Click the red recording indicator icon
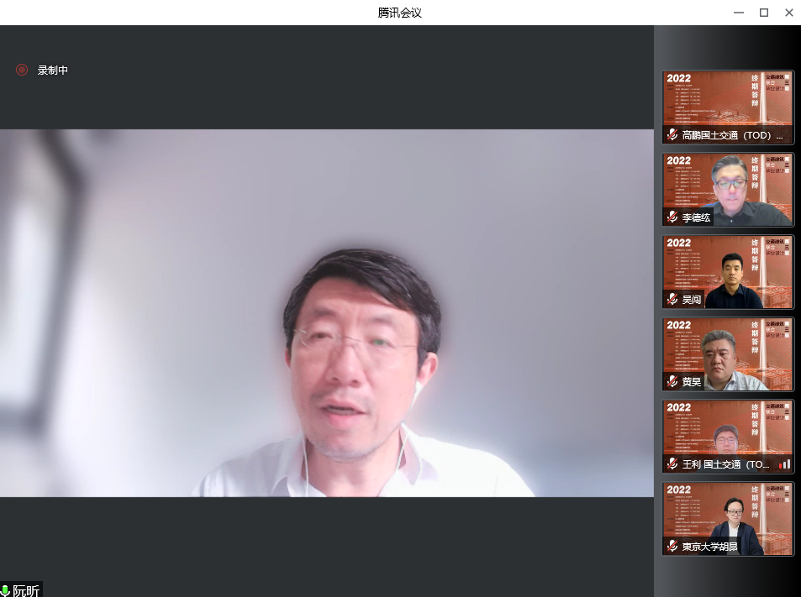801x597 pixels. [x=22, y=71]
